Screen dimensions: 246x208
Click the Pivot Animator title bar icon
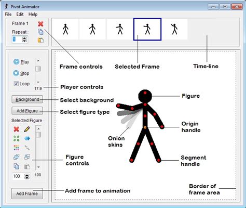7,7
